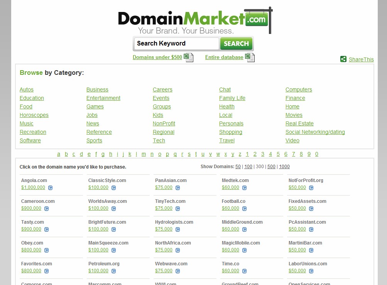
Task: Open the Domains under $500 link
Action: [157, 57]
